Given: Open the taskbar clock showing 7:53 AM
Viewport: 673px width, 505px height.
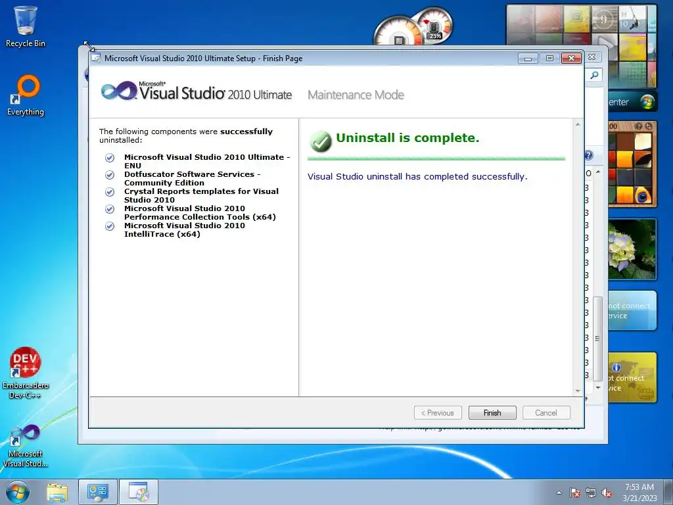Looking at the screenshot, I should (x=639, y=492).
